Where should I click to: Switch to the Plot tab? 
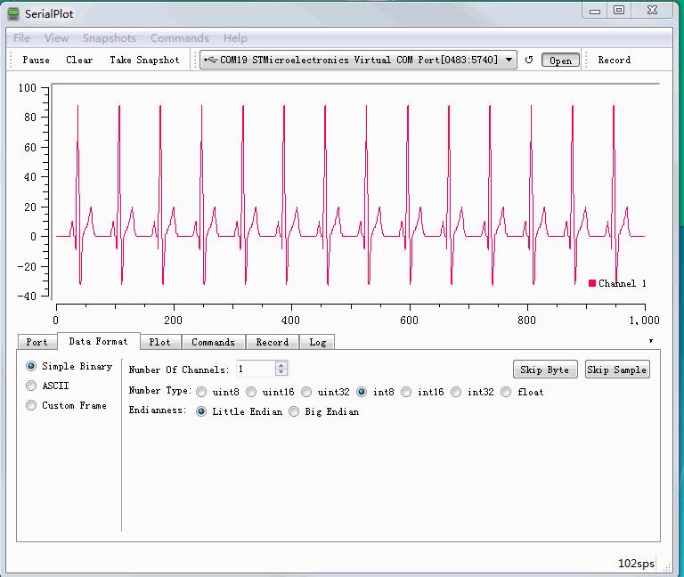tap(159, 342)
